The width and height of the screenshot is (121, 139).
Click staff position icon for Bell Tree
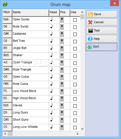pyautogui.click(x=62, y=42)
